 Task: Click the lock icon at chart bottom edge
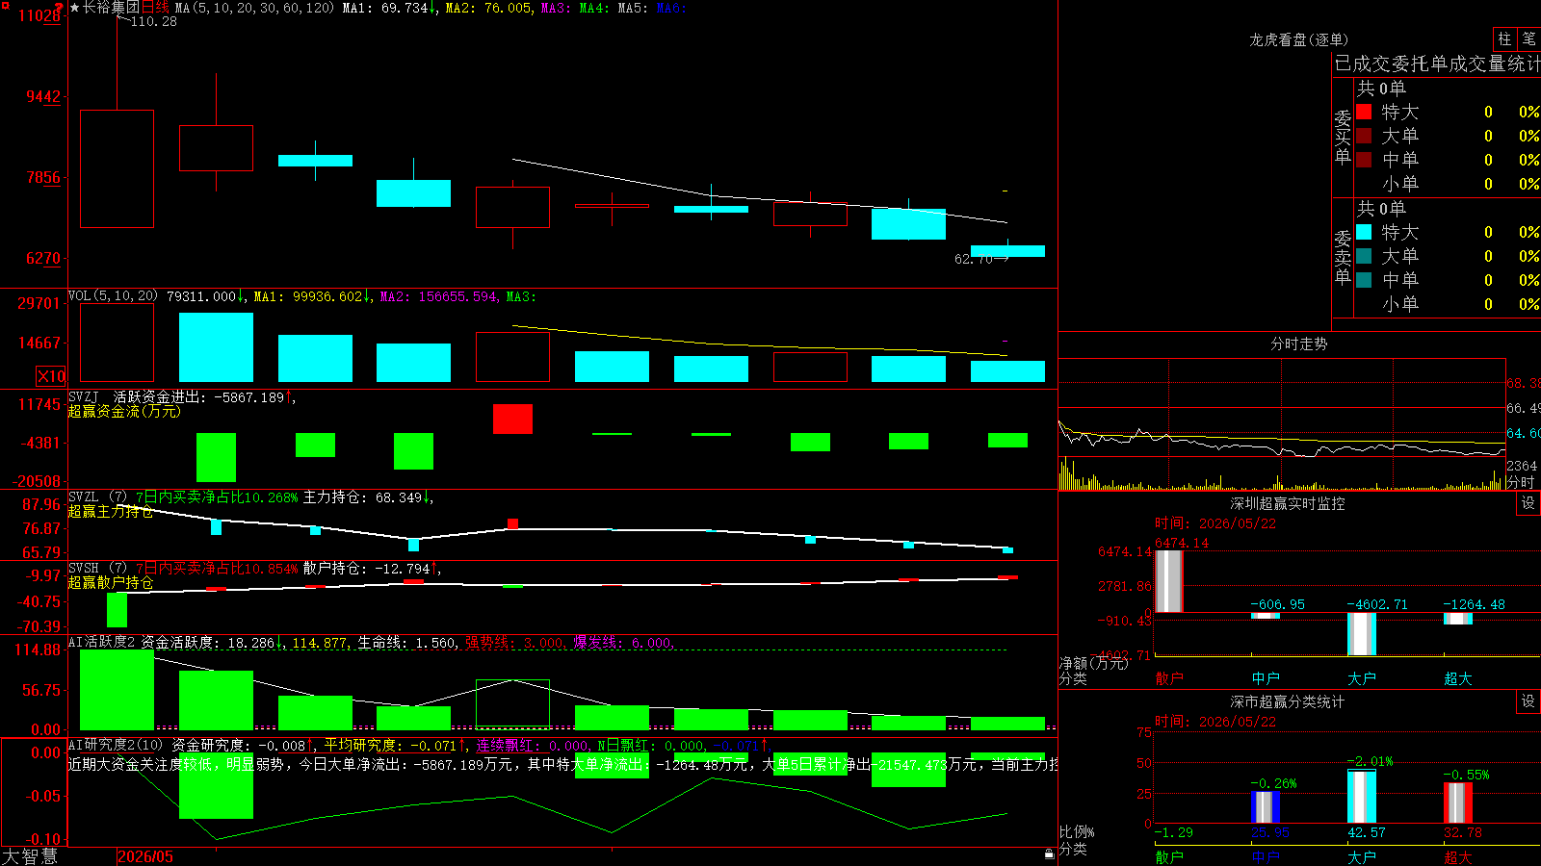coord(1049,853)
